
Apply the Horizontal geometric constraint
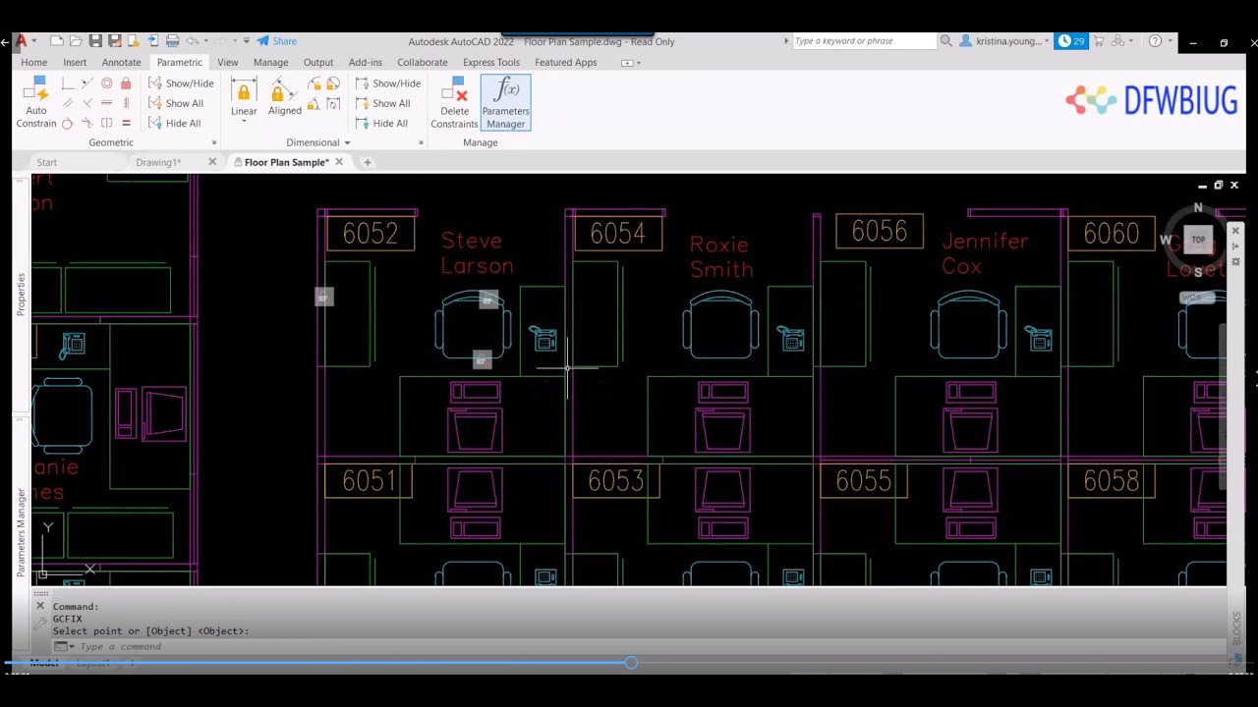coord(106,103)
